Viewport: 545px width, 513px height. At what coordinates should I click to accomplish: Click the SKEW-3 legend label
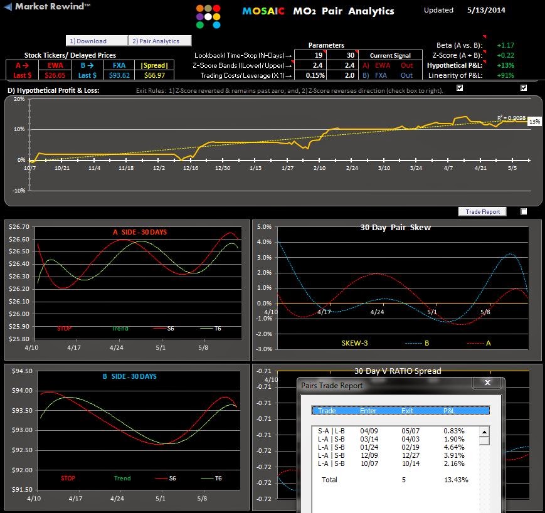tap(354, 343)
